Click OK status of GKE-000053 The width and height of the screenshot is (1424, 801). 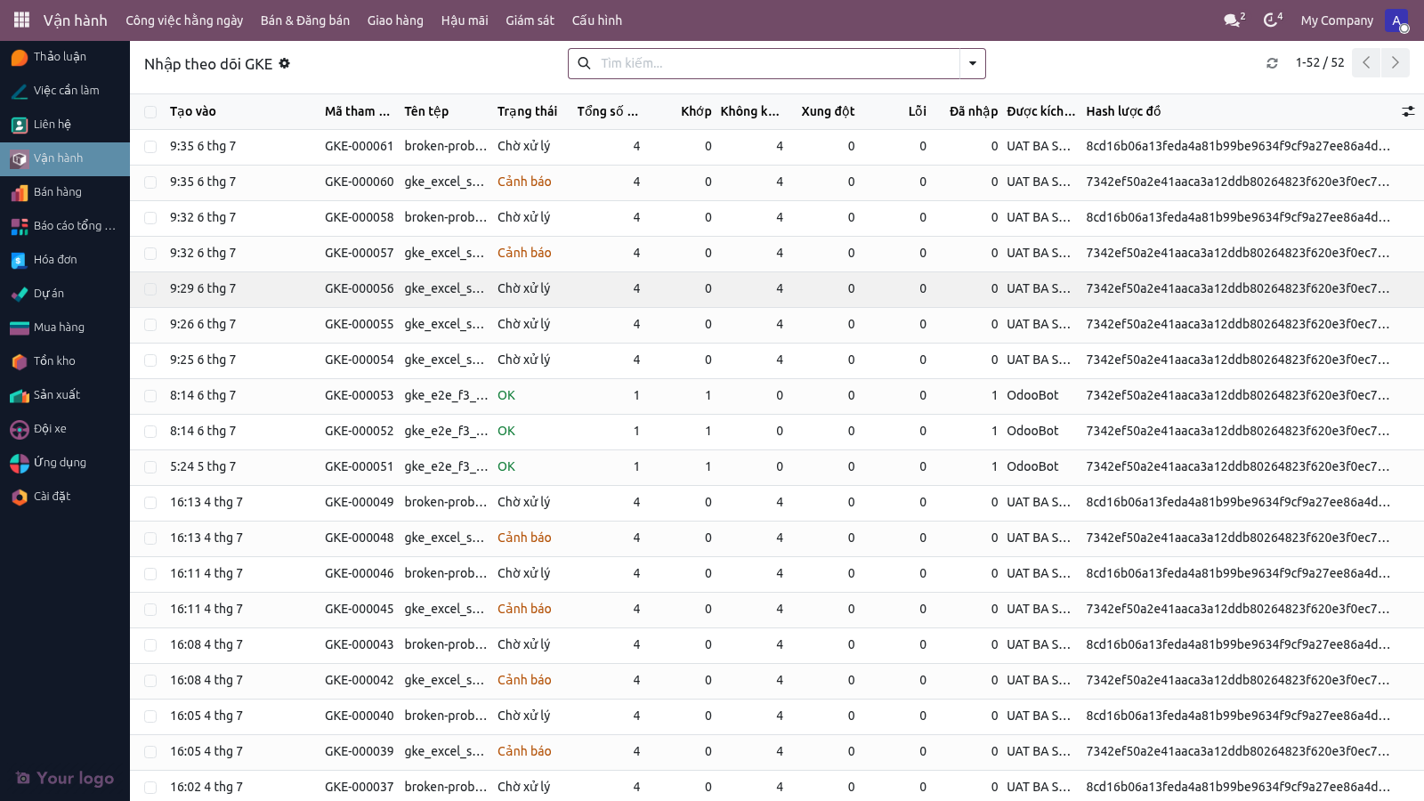pyautogui.click(x=506, y=395)
